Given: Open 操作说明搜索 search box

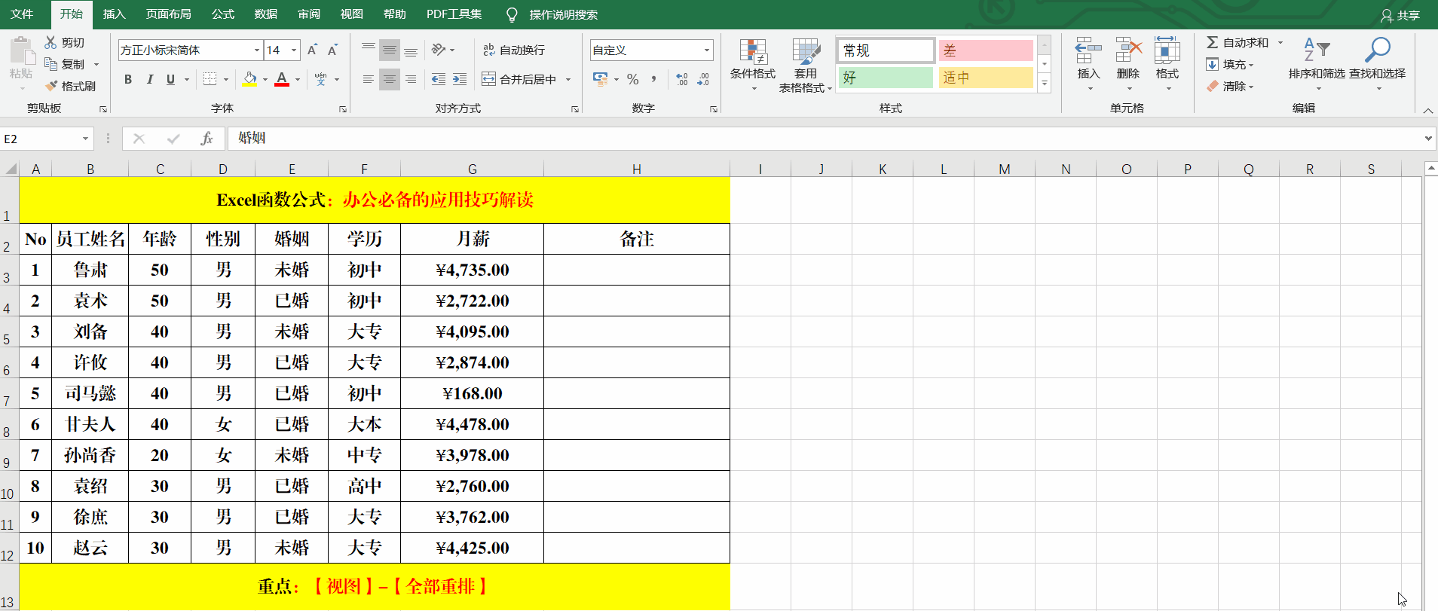Looking at the screenshot, I should [563, 14].
